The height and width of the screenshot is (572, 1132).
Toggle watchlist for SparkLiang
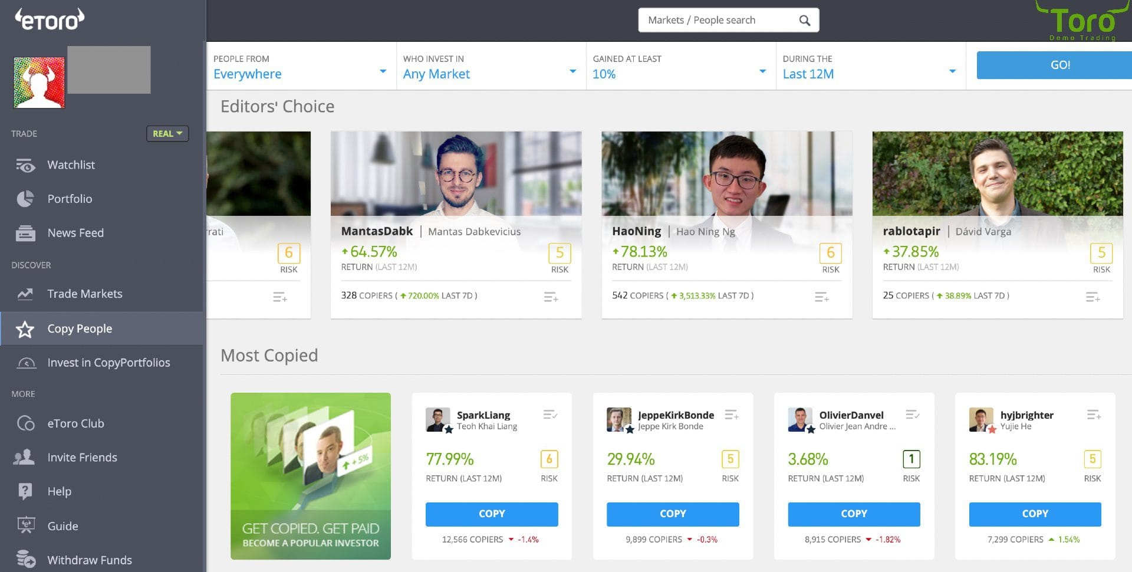[550, 415]
